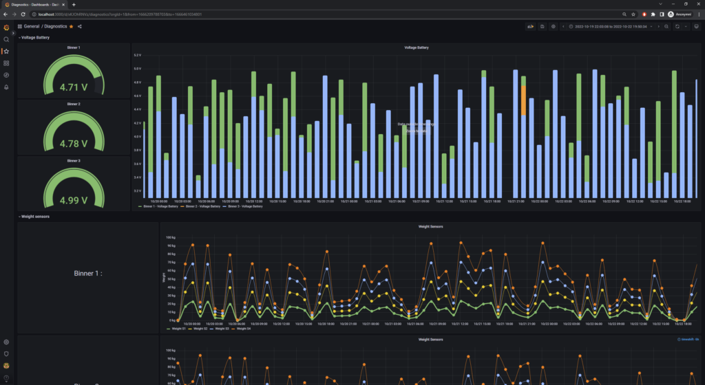Open the dashboards grid icon beside General

[x=20, y=27]
